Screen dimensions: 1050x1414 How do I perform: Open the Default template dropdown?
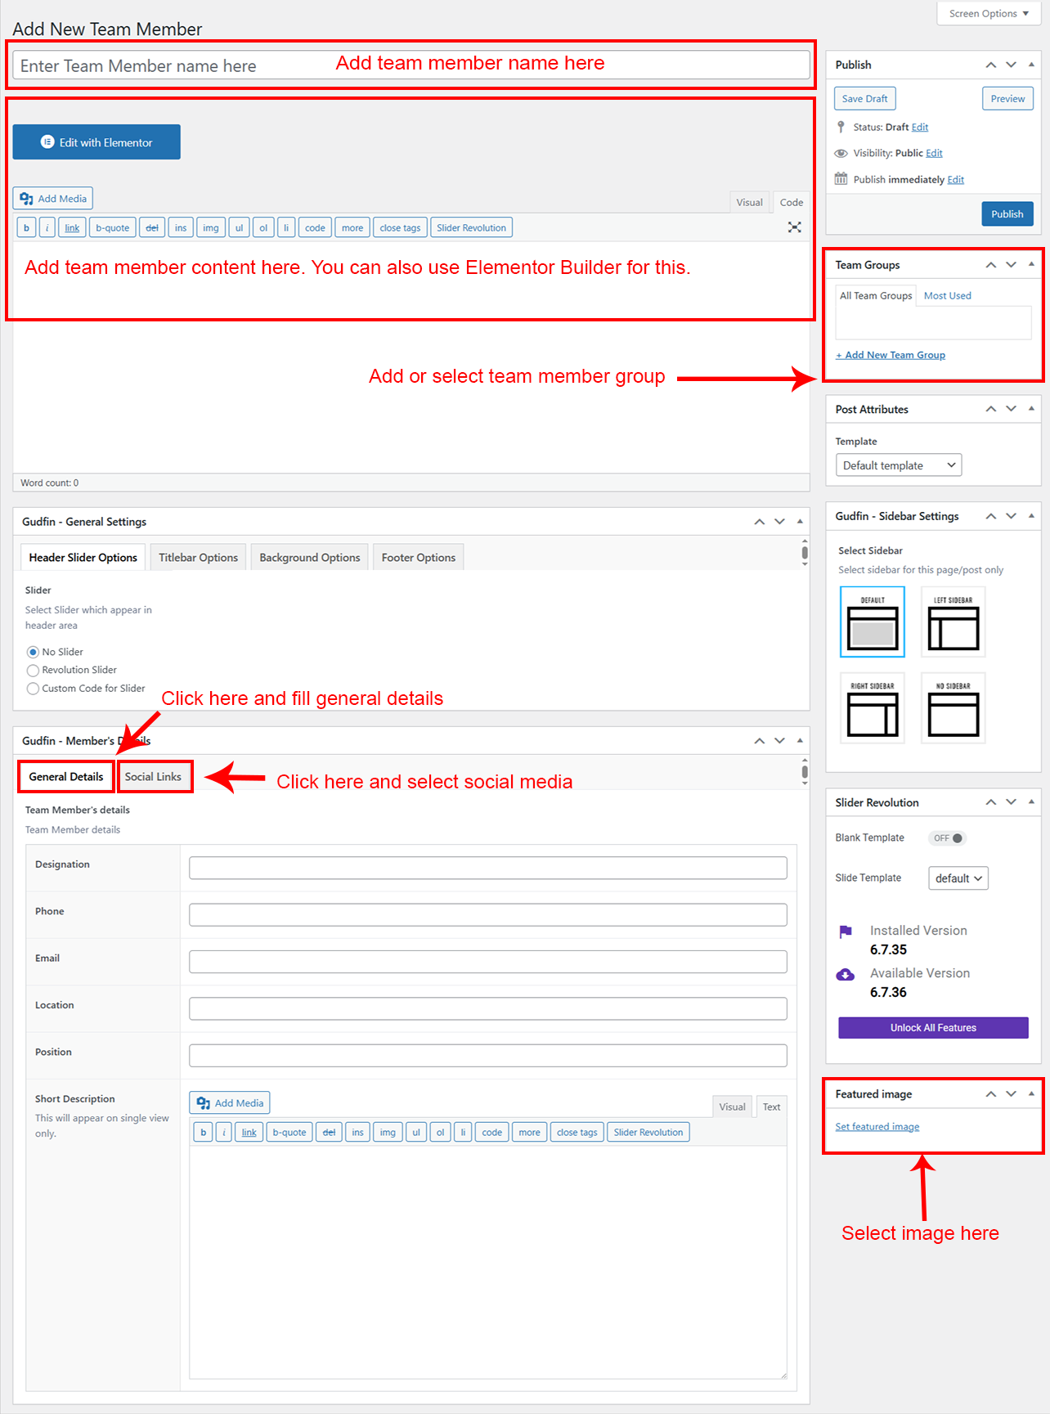(x=898, y=465)
